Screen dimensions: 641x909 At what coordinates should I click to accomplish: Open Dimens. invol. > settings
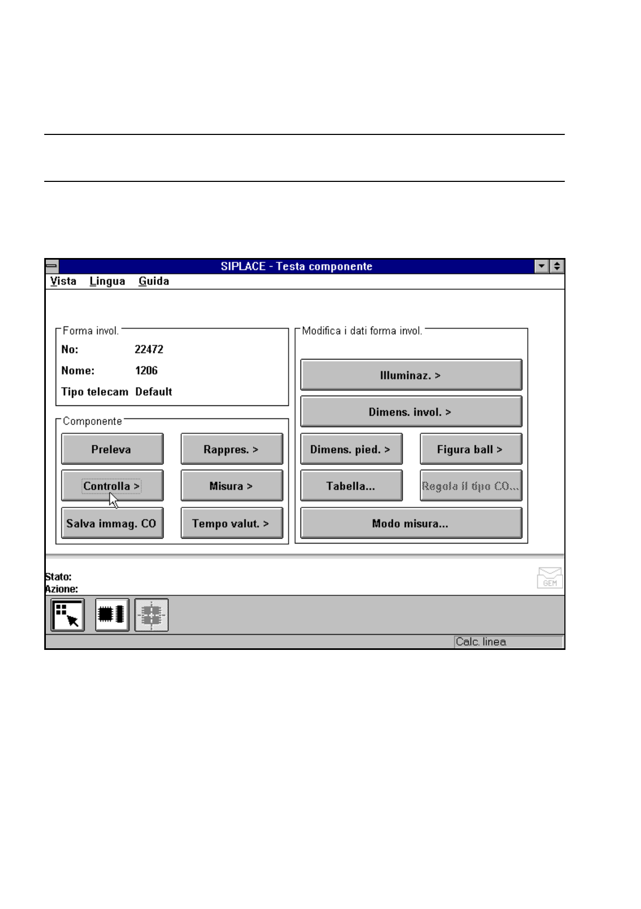[411, 411]
